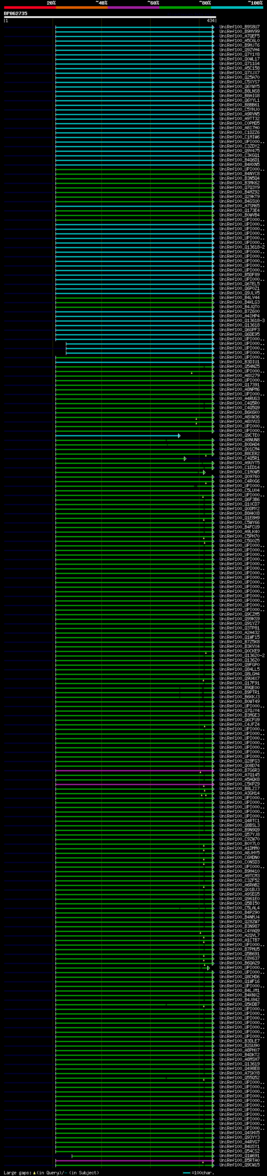Click label UniRef100_B8BB61
Viewport: 267px width, 1176px height.
(x=239, y=105)
